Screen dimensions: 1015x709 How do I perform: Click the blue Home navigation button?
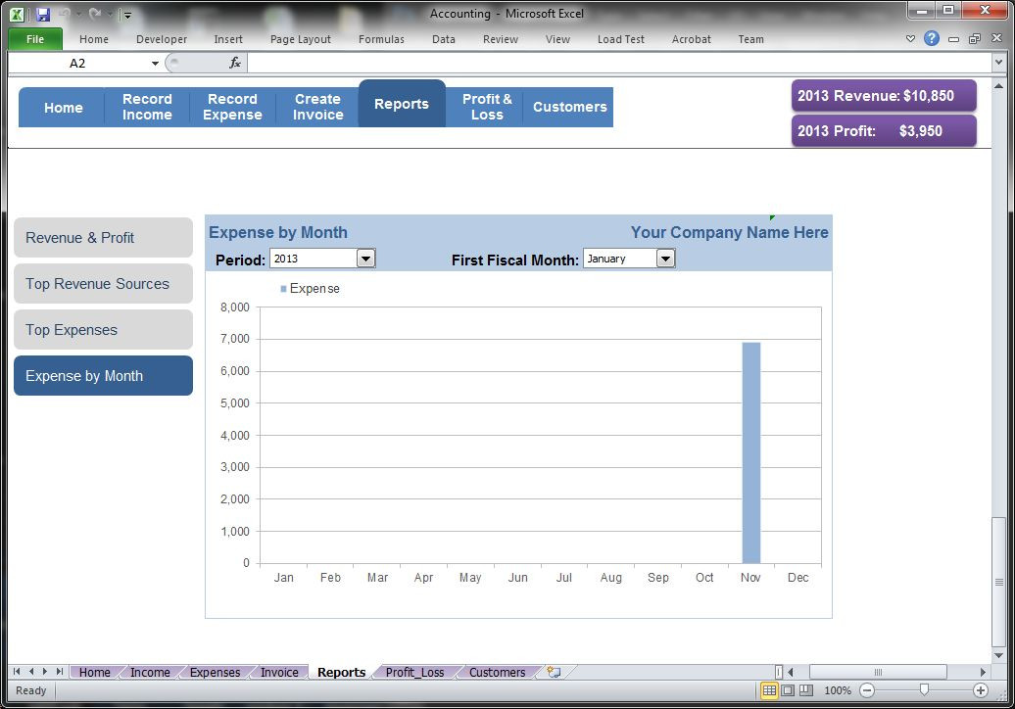tap(63, 108)
